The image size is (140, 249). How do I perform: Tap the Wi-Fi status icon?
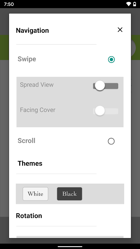(x=128, y=4)
